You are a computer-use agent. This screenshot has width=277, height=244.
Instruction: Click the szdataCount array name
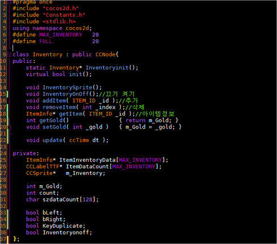click(61, 199)
